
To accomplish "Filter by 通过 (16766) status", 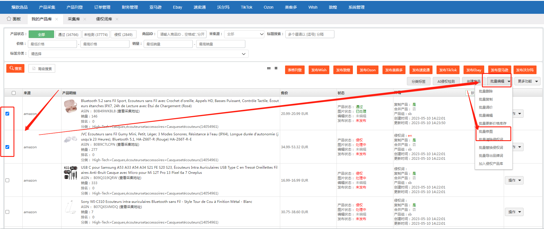I will tap(68, 34).
